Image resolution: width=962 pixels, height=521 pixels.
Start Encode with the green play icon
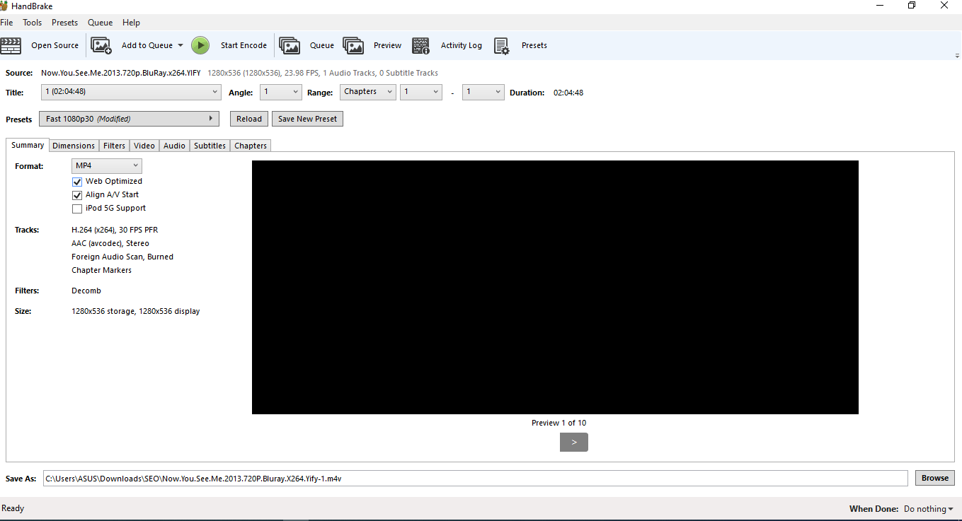pos(200,45)
